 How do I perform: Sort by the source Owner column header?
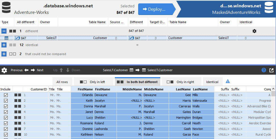click(x=48, y=22)
